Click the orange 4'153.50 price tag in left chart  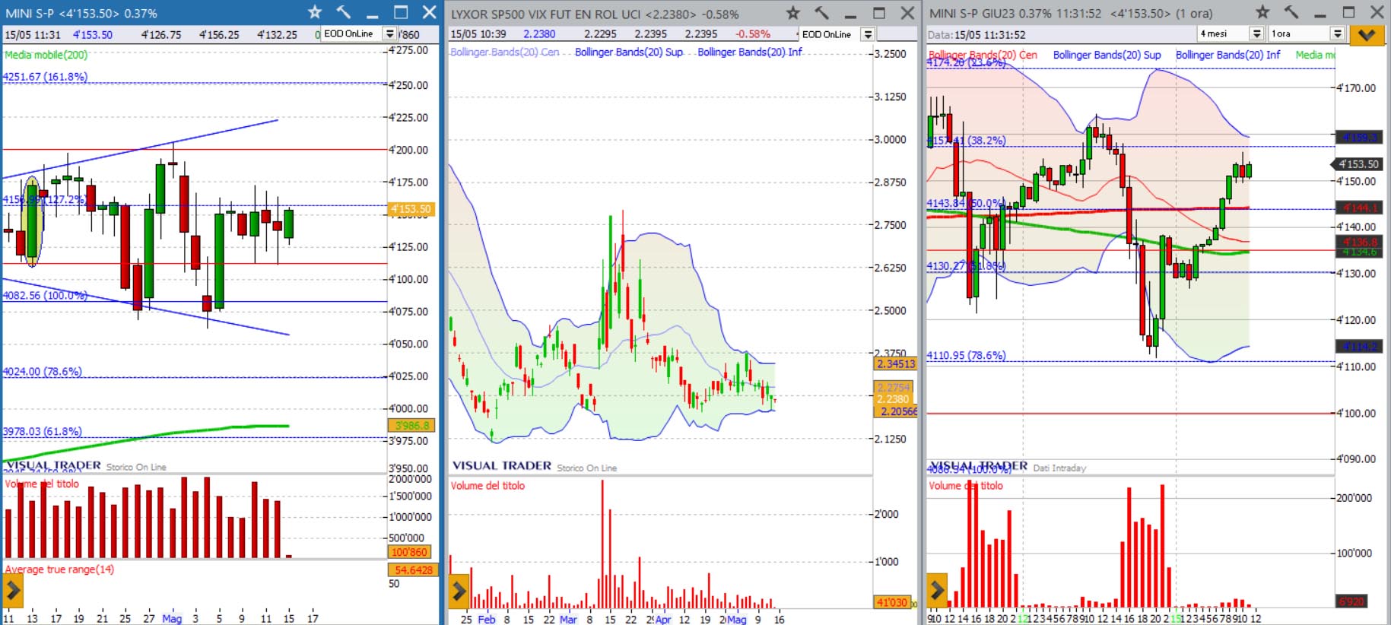coord(411,209)
